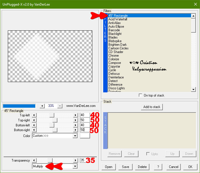Click the zoom out minus button

60,106
